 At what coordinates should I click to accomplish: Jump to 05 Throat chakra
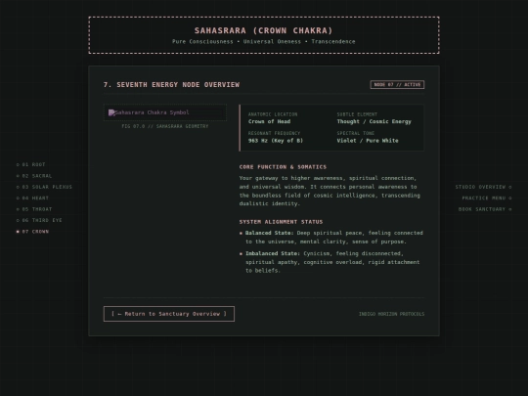pyautogui.click(x=34, y=209)
